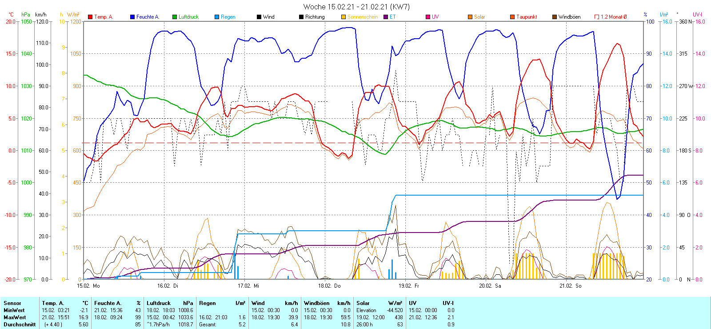Image resolution: width=711 pixels, height=329 pixels.
Task: Select the 26:00 h sunshine duration
Action: [365, 325]
